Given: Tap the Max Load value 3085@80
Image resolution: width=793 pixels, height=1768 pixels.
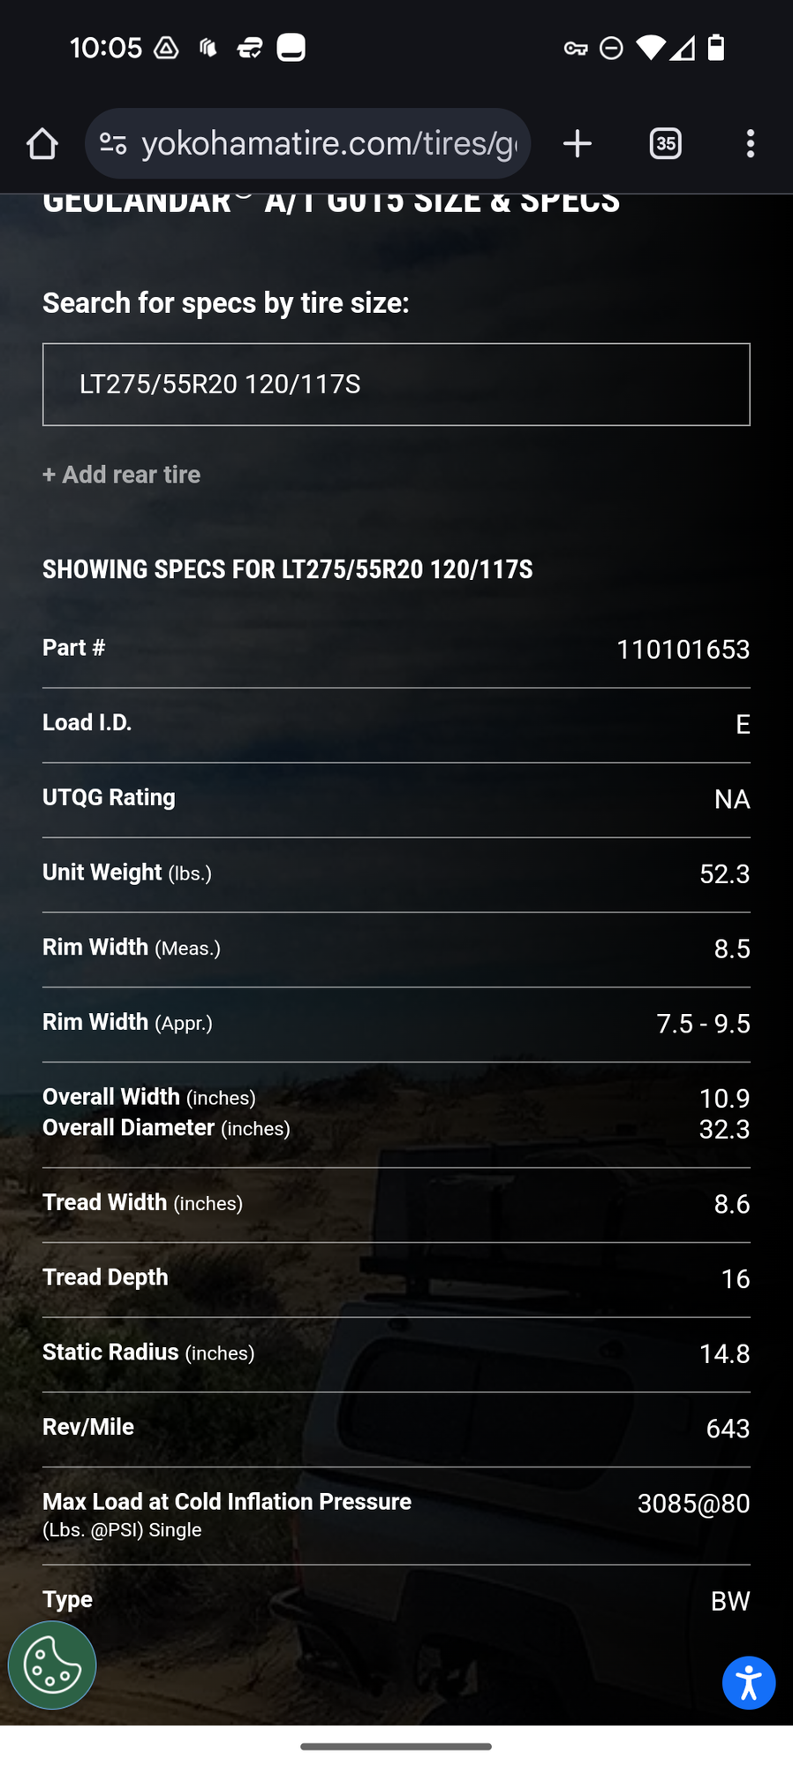Looking at the screenshot, I should coord(693,1504).
